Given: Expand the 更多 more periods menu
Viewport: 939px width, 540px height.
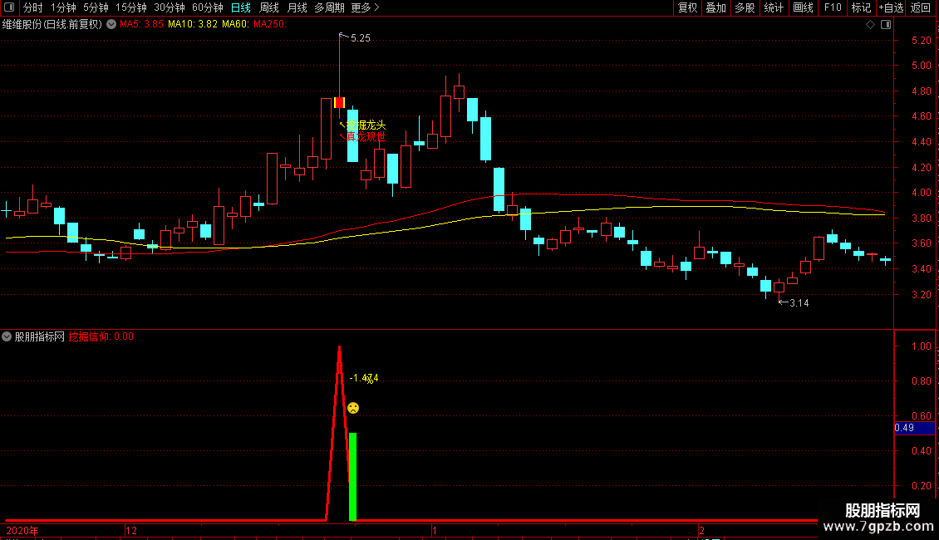Looking at the screenshot, I should (x=366, y=7).
